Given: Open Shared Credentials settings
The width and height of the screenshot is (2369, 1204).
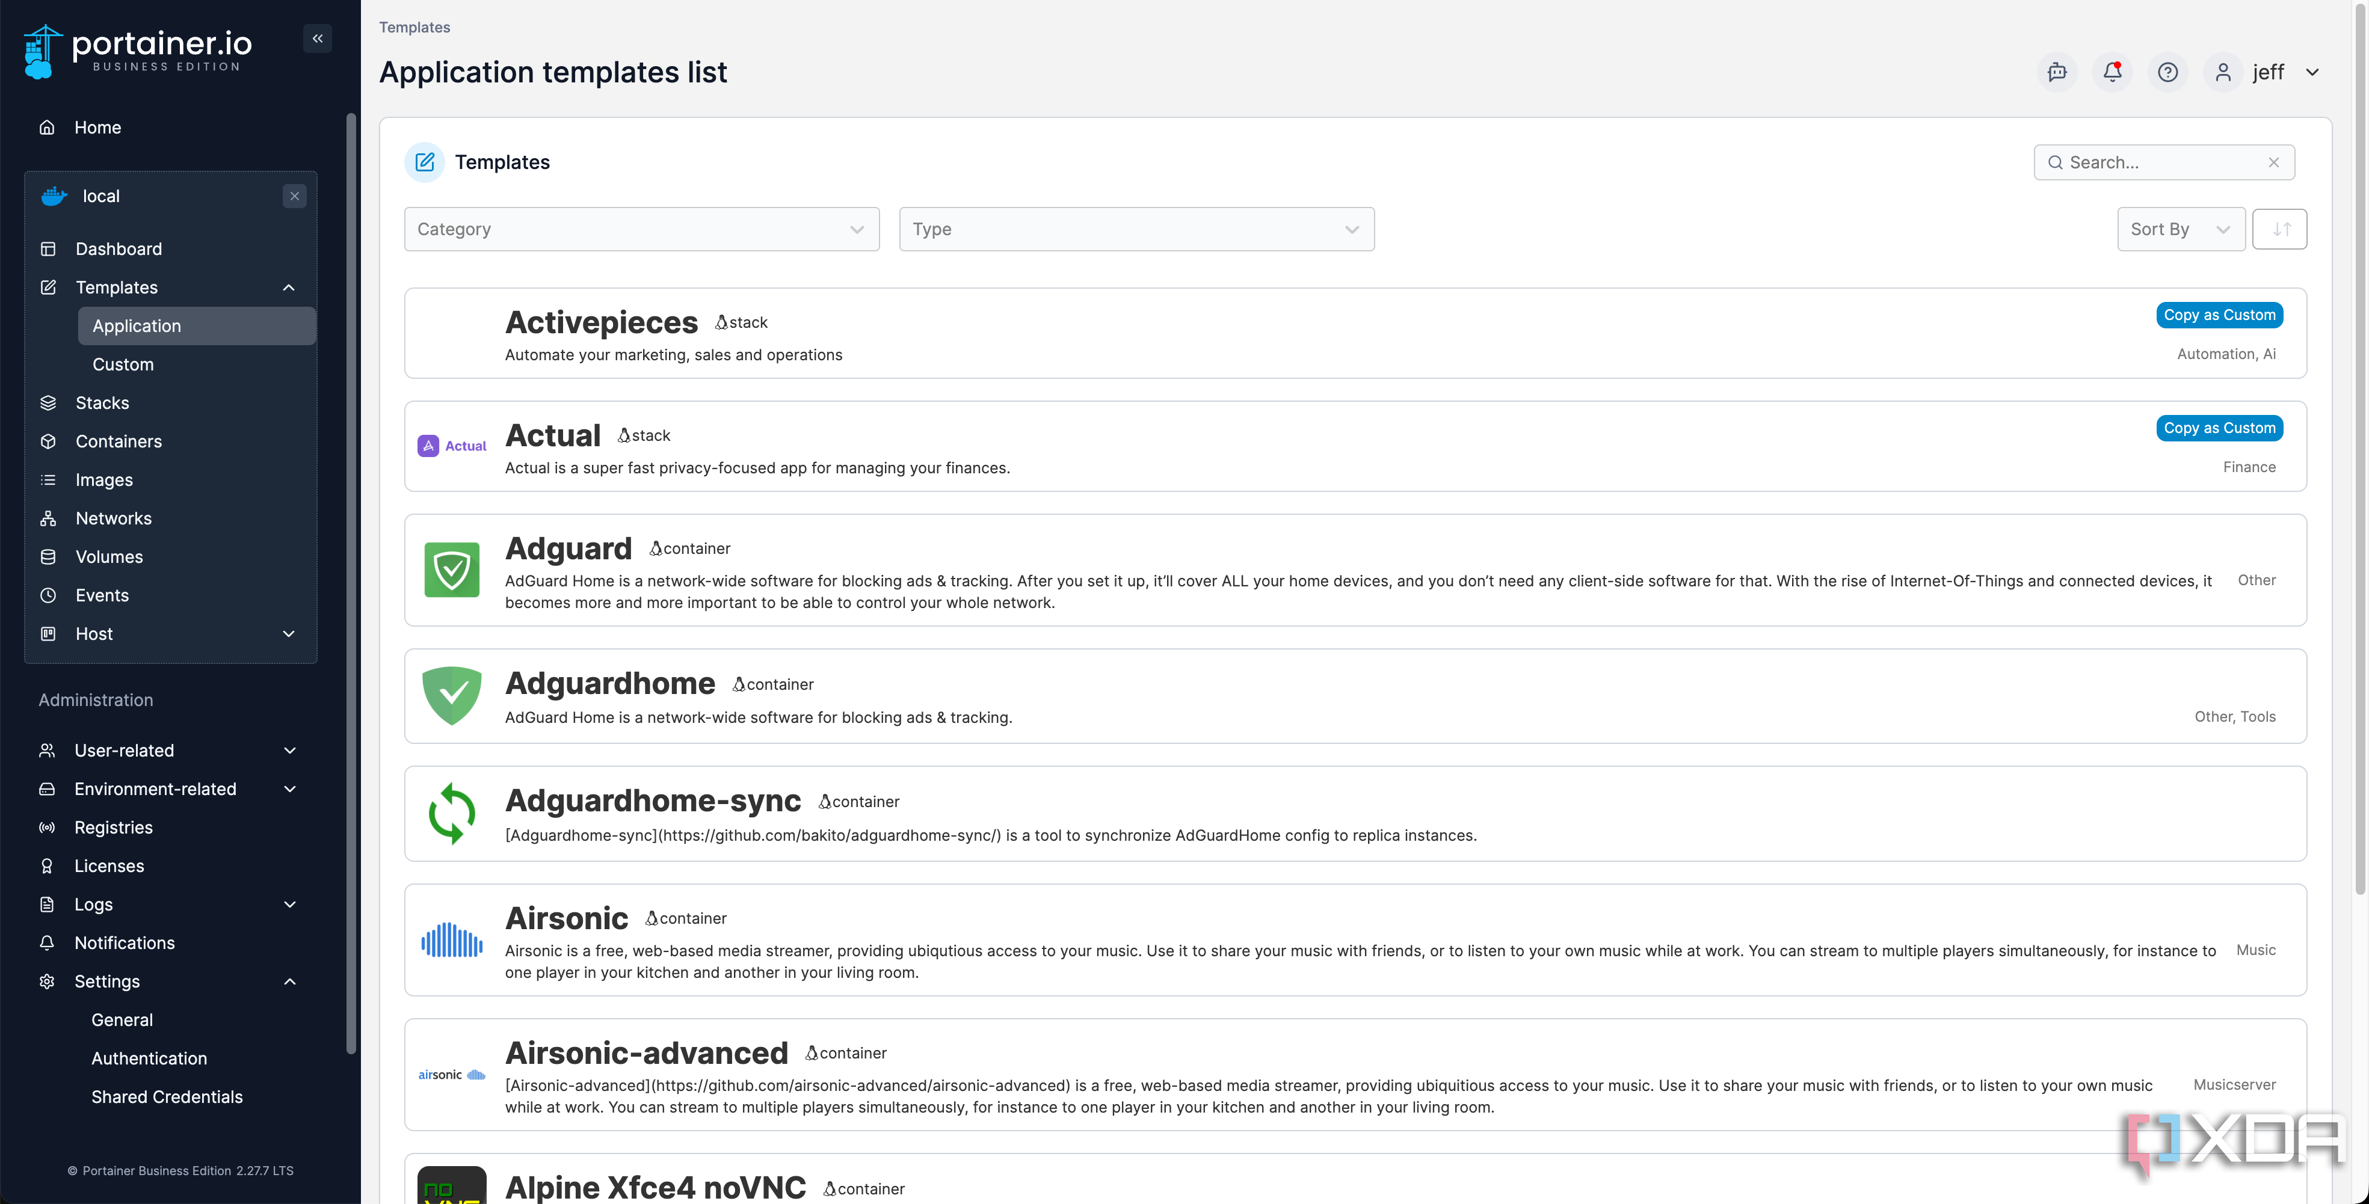Looking at the screenshot, I should click(167, 1098).
